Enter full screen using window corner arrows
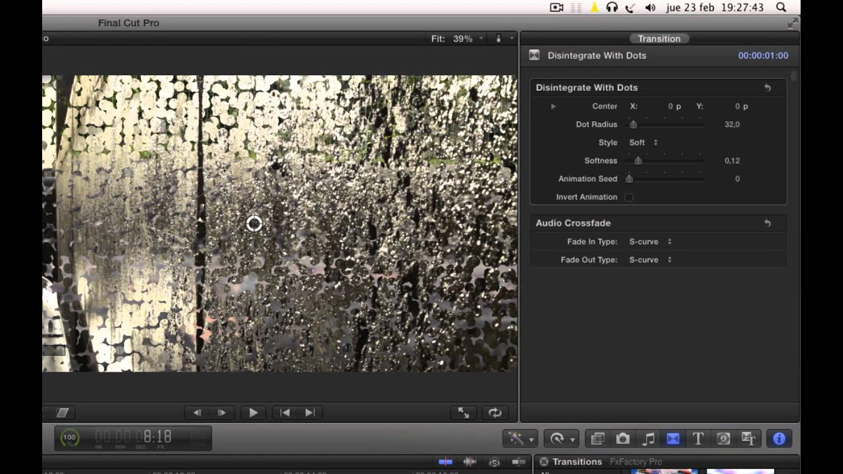 coord(792,24)
